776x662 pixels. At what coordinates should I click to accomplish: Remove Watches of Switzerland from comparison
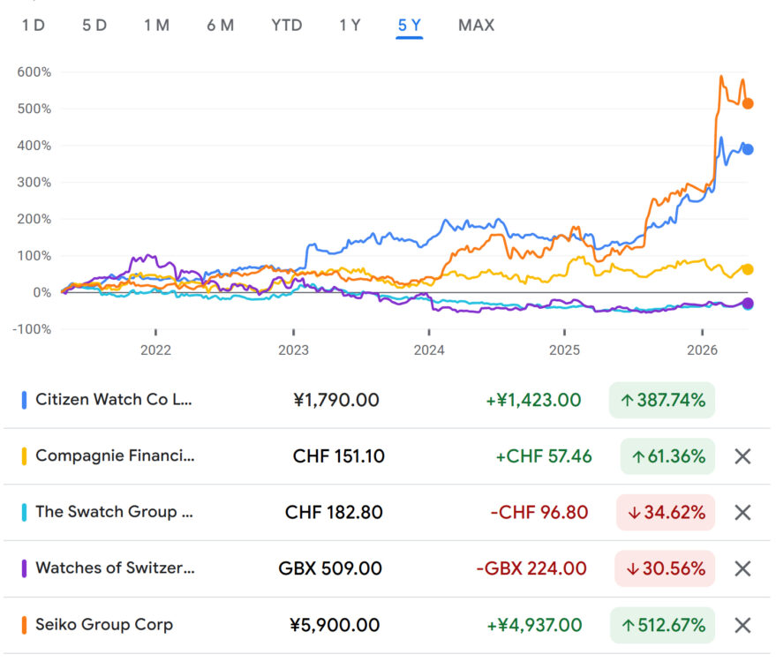pyautogui.click(x=742, y=568)
